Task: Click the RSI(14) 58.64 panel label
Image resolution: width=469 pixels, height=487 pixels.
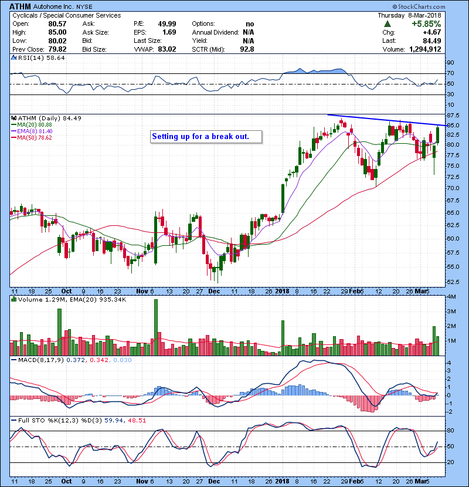Action: [41, 58]
